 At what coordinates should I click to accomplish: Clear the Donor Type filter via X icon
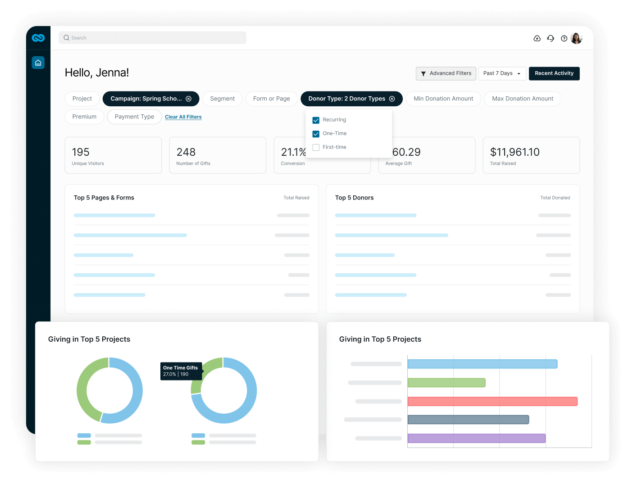click(392, 99)
